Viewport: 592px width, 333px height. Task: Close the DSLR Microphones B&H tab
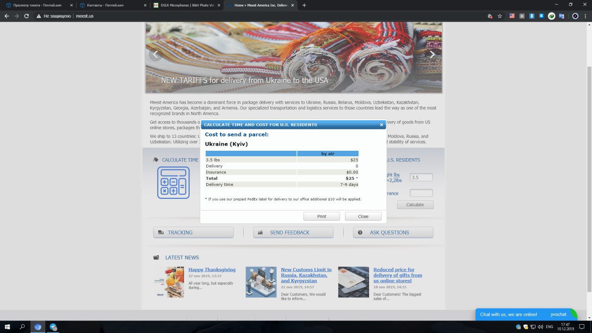(219, 5)
